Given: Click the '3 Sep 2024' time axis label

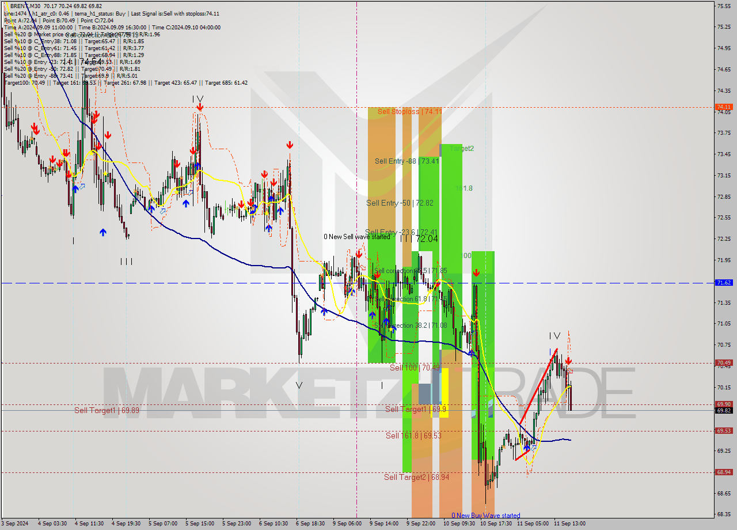Looking at the screenshot, I should pos(16,524).
